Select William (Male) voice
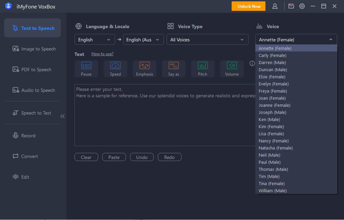This screenshot has height=220, width=344. click(x=296, y=191)
